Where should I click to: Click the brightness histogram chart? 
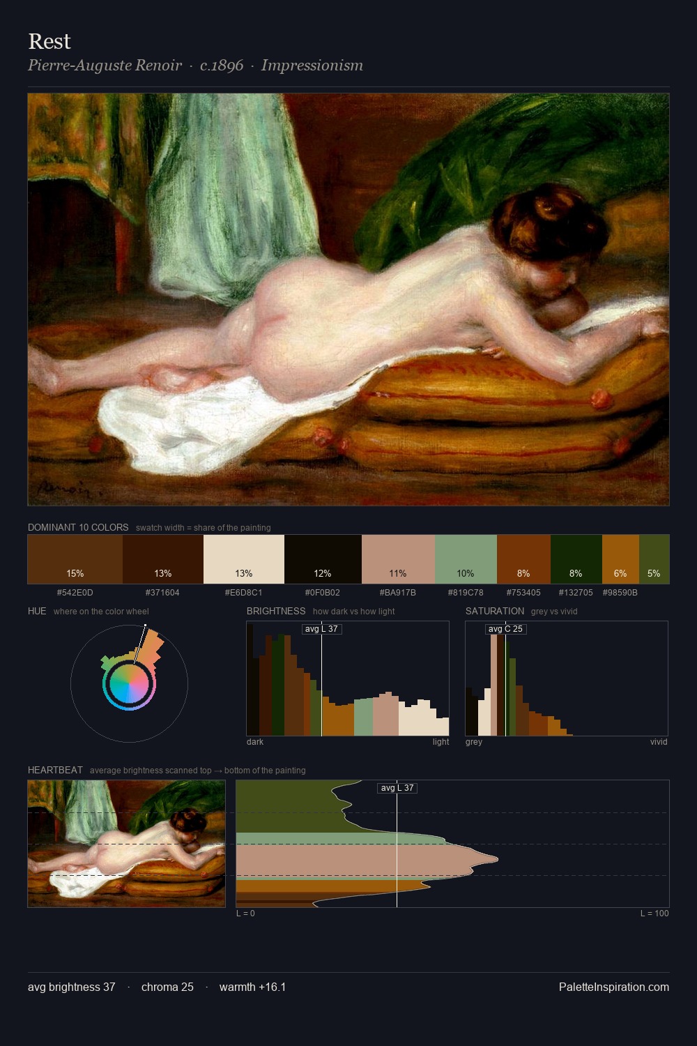tap(348, 679)
